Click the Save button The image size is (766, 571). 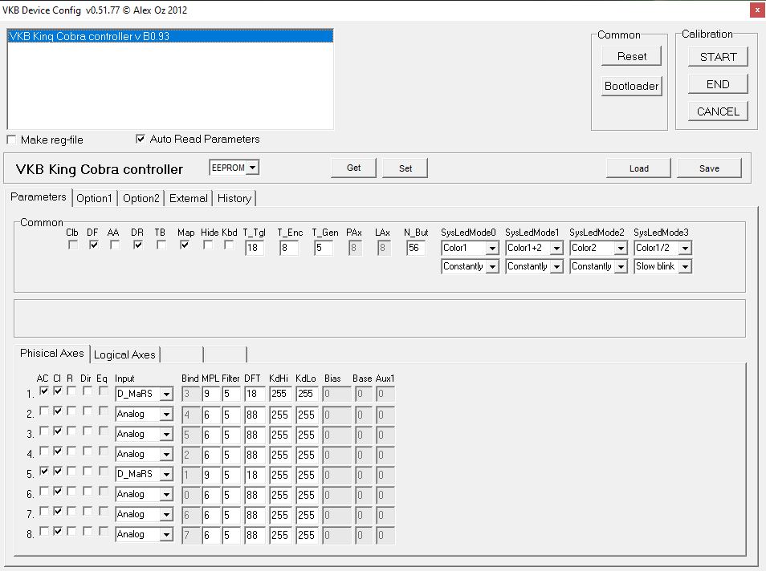tap(709, 168)
